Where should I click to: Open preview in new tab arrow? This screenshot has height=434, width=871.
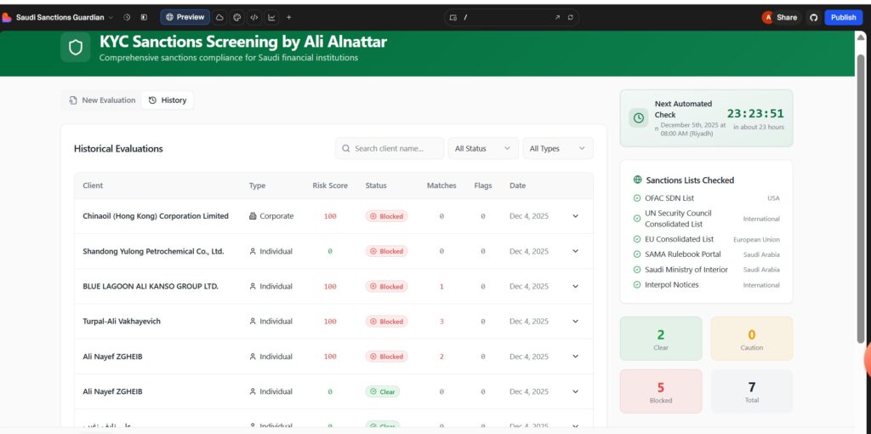(557, 17)
